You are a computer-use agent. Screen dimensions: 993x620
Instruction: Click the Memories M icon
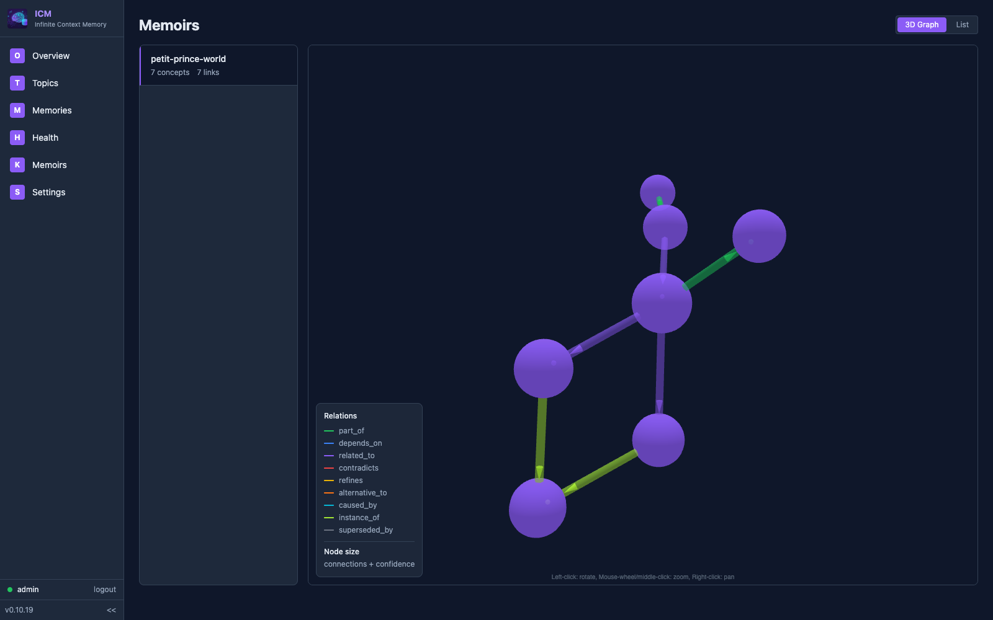pyautogui.click(x=17, y=110)
